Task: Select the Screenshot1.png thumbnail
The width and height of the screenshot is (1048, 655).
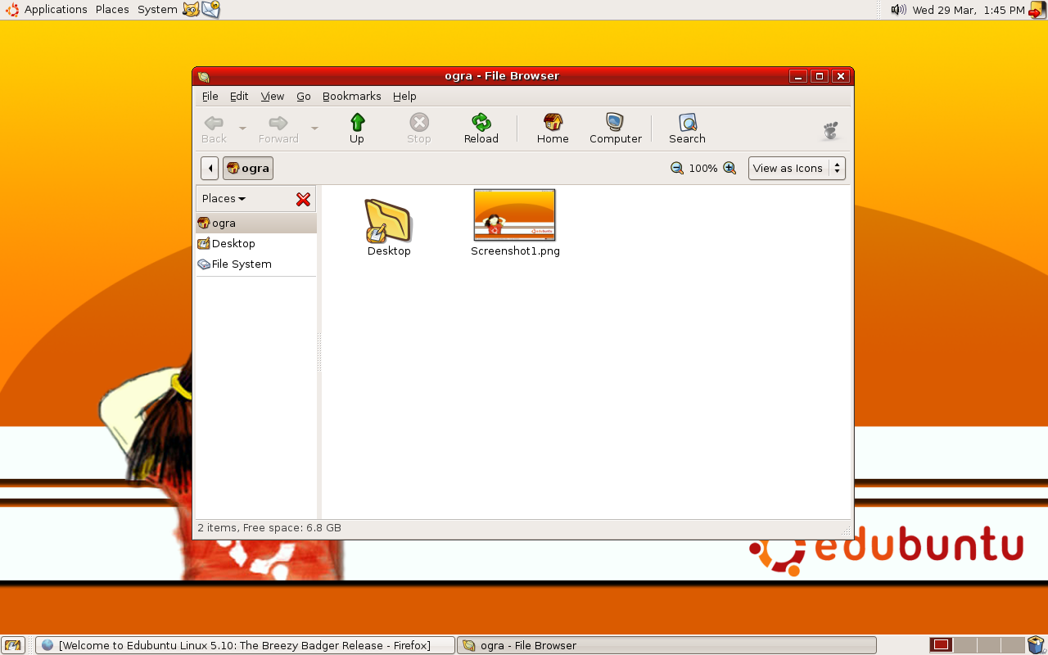Action: [514, 215]
